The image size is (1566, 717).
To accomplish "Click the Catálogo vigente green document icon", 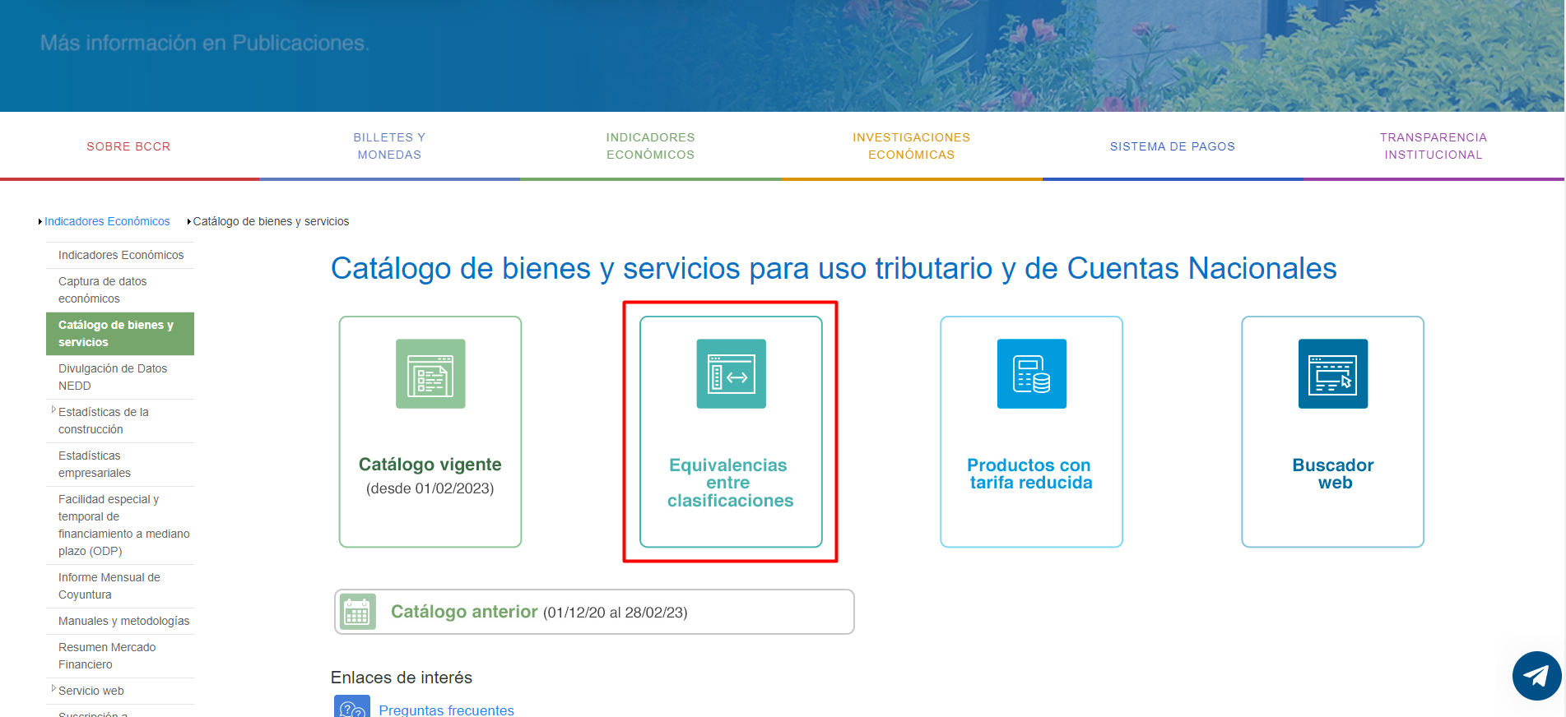I will pos(430,374).
